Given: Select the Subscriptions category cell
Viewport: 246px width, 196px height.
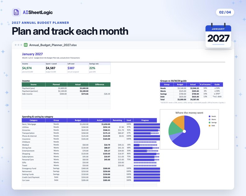Looking at the screenshot, I should pos(33,156).
